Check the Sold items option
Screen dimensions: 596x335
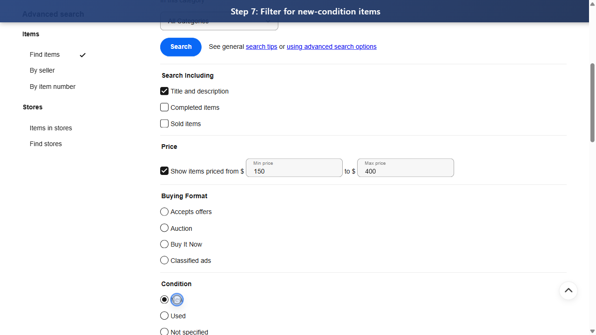tap(164, 123)
